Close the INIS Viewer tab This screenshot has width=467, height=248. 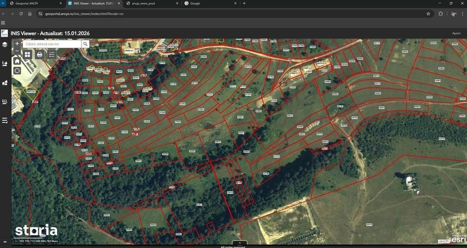click(119, 3)
